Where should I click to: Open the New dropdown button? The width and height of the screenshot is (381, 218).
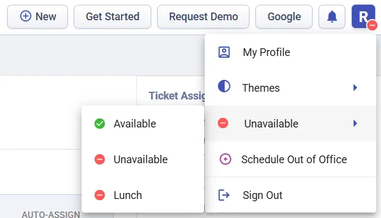point(38,17)
